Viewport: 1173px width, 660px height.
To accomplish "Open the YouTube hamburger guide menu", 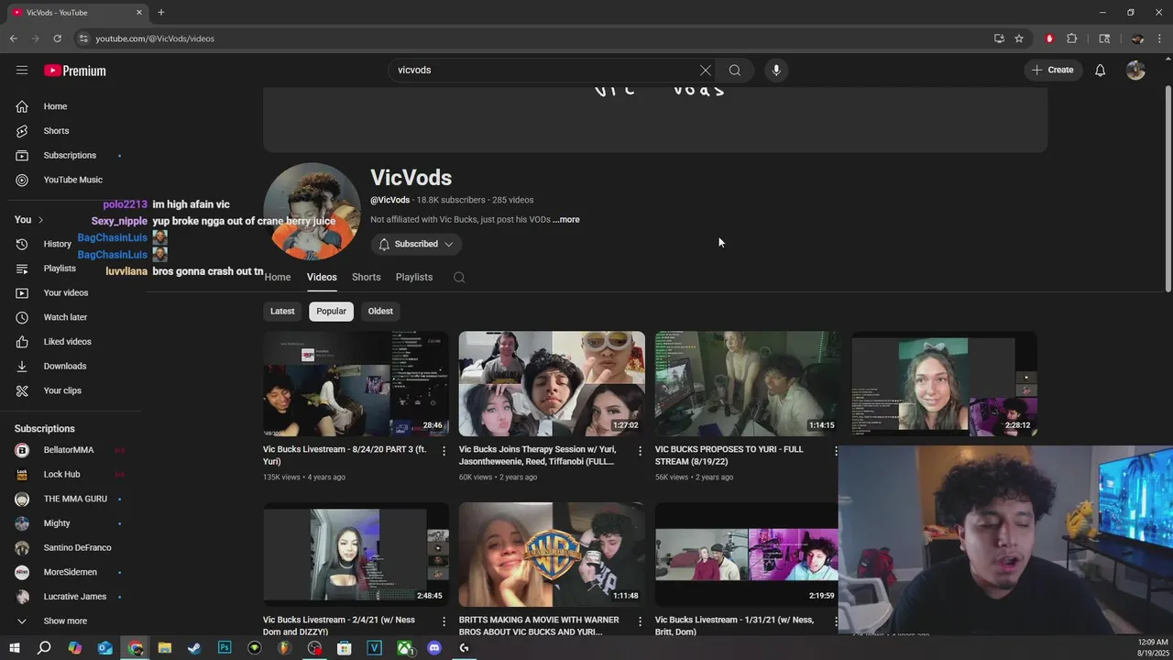I will [x=22, y=70].
